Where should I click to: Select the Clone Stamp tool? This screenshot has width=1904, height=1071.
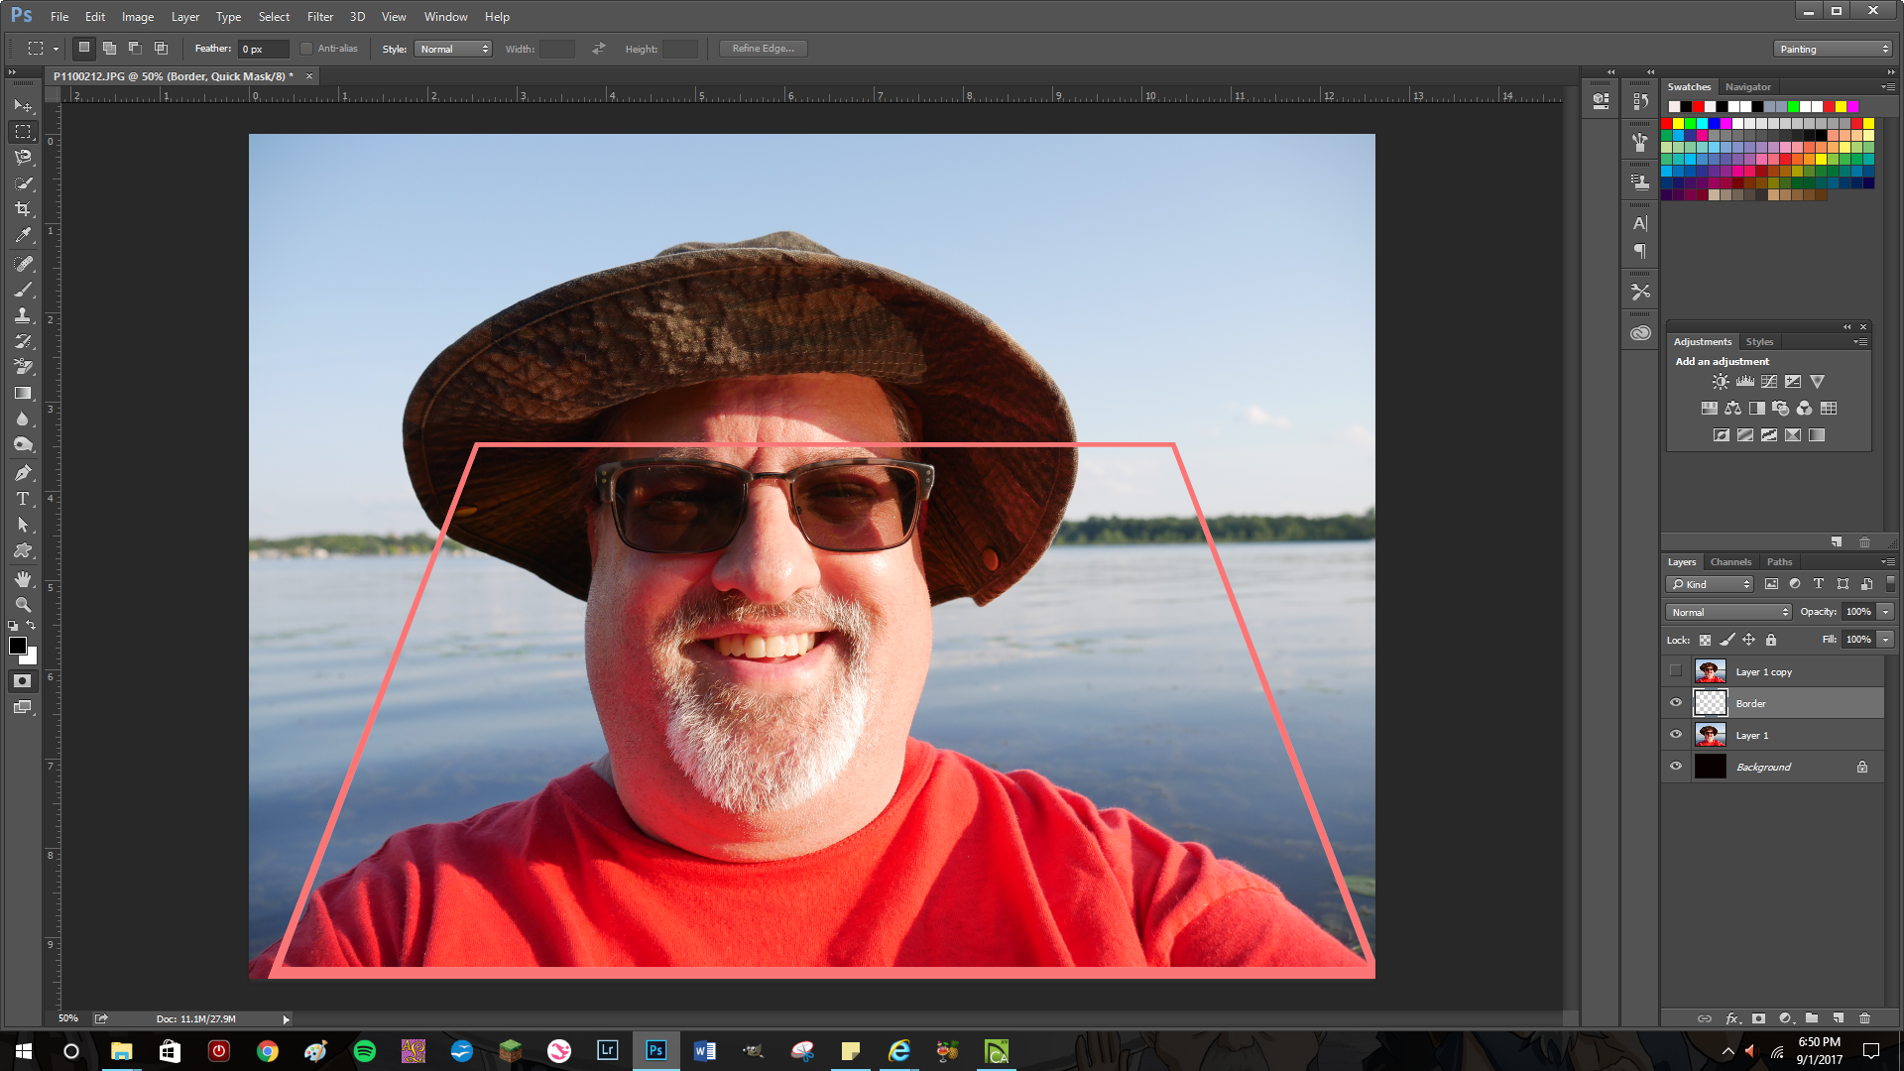click(x=23, y=315)
